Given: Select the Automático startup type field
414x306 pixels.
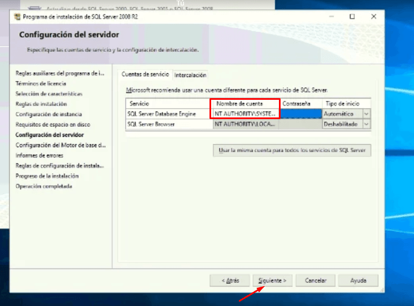Looking at the screenshot, I should pyautogui.click(x=342, y=114).
